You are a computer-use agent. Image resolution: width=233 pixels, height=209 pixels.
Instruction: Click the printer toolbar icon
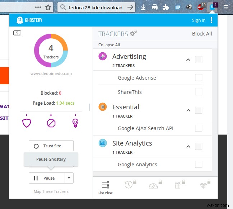point(154,7)
